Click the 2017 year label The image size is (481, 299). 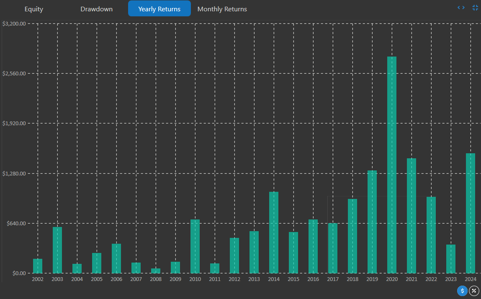[333, 279]
